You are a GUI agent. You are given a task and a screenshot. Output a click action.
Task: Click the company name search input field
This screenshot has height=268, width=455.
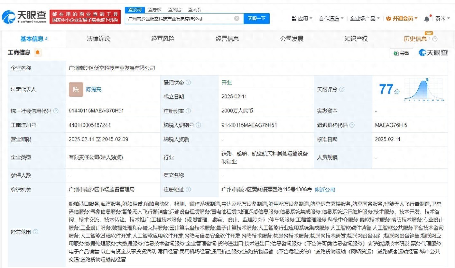pos(179,19)
